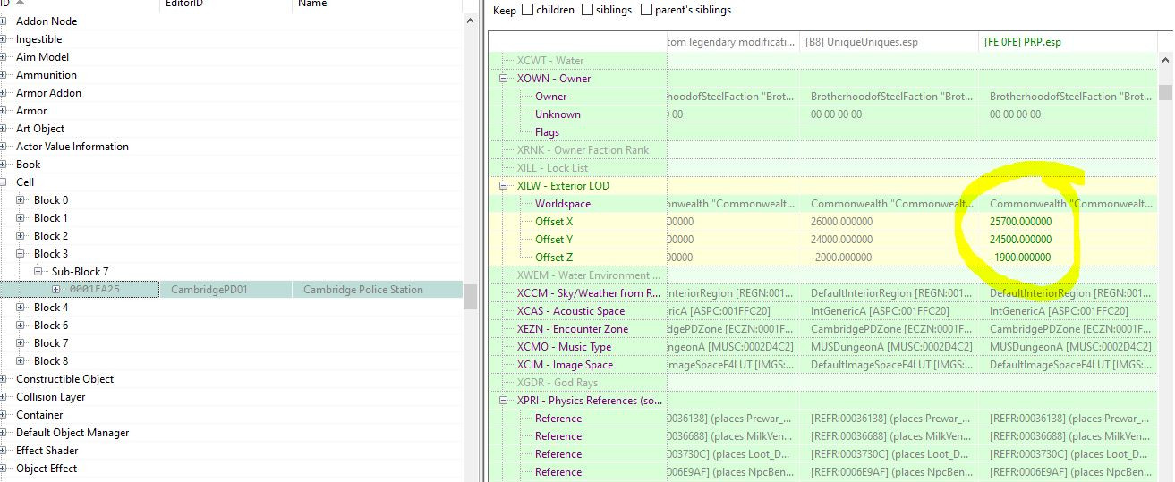The width and height of the screenshot is (1175, 482).
Task: Enable the Keep children checkbox
Action: pyautogui.click(x=528, y=10)
